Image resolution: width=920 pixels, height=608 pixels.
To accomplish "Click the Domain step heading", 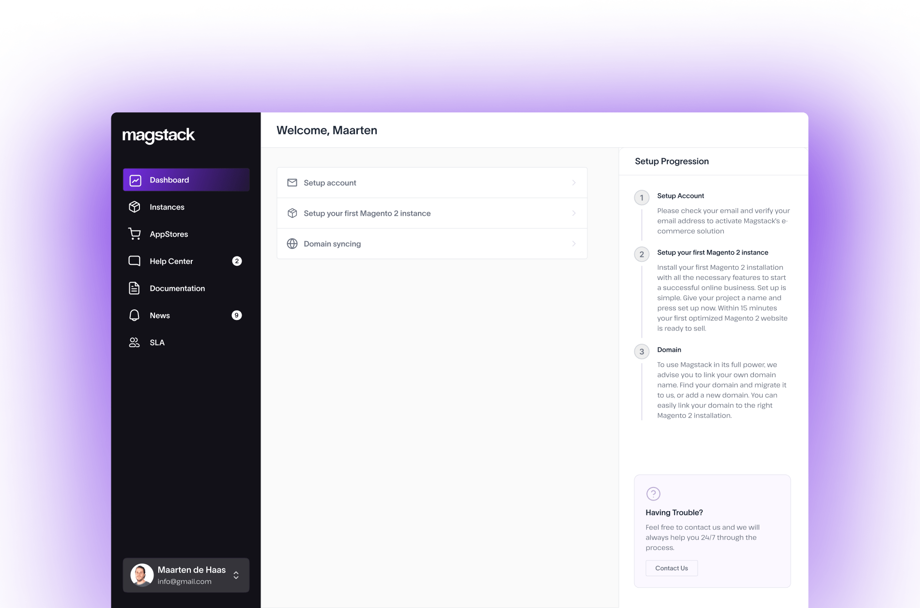I will [669, 350].
